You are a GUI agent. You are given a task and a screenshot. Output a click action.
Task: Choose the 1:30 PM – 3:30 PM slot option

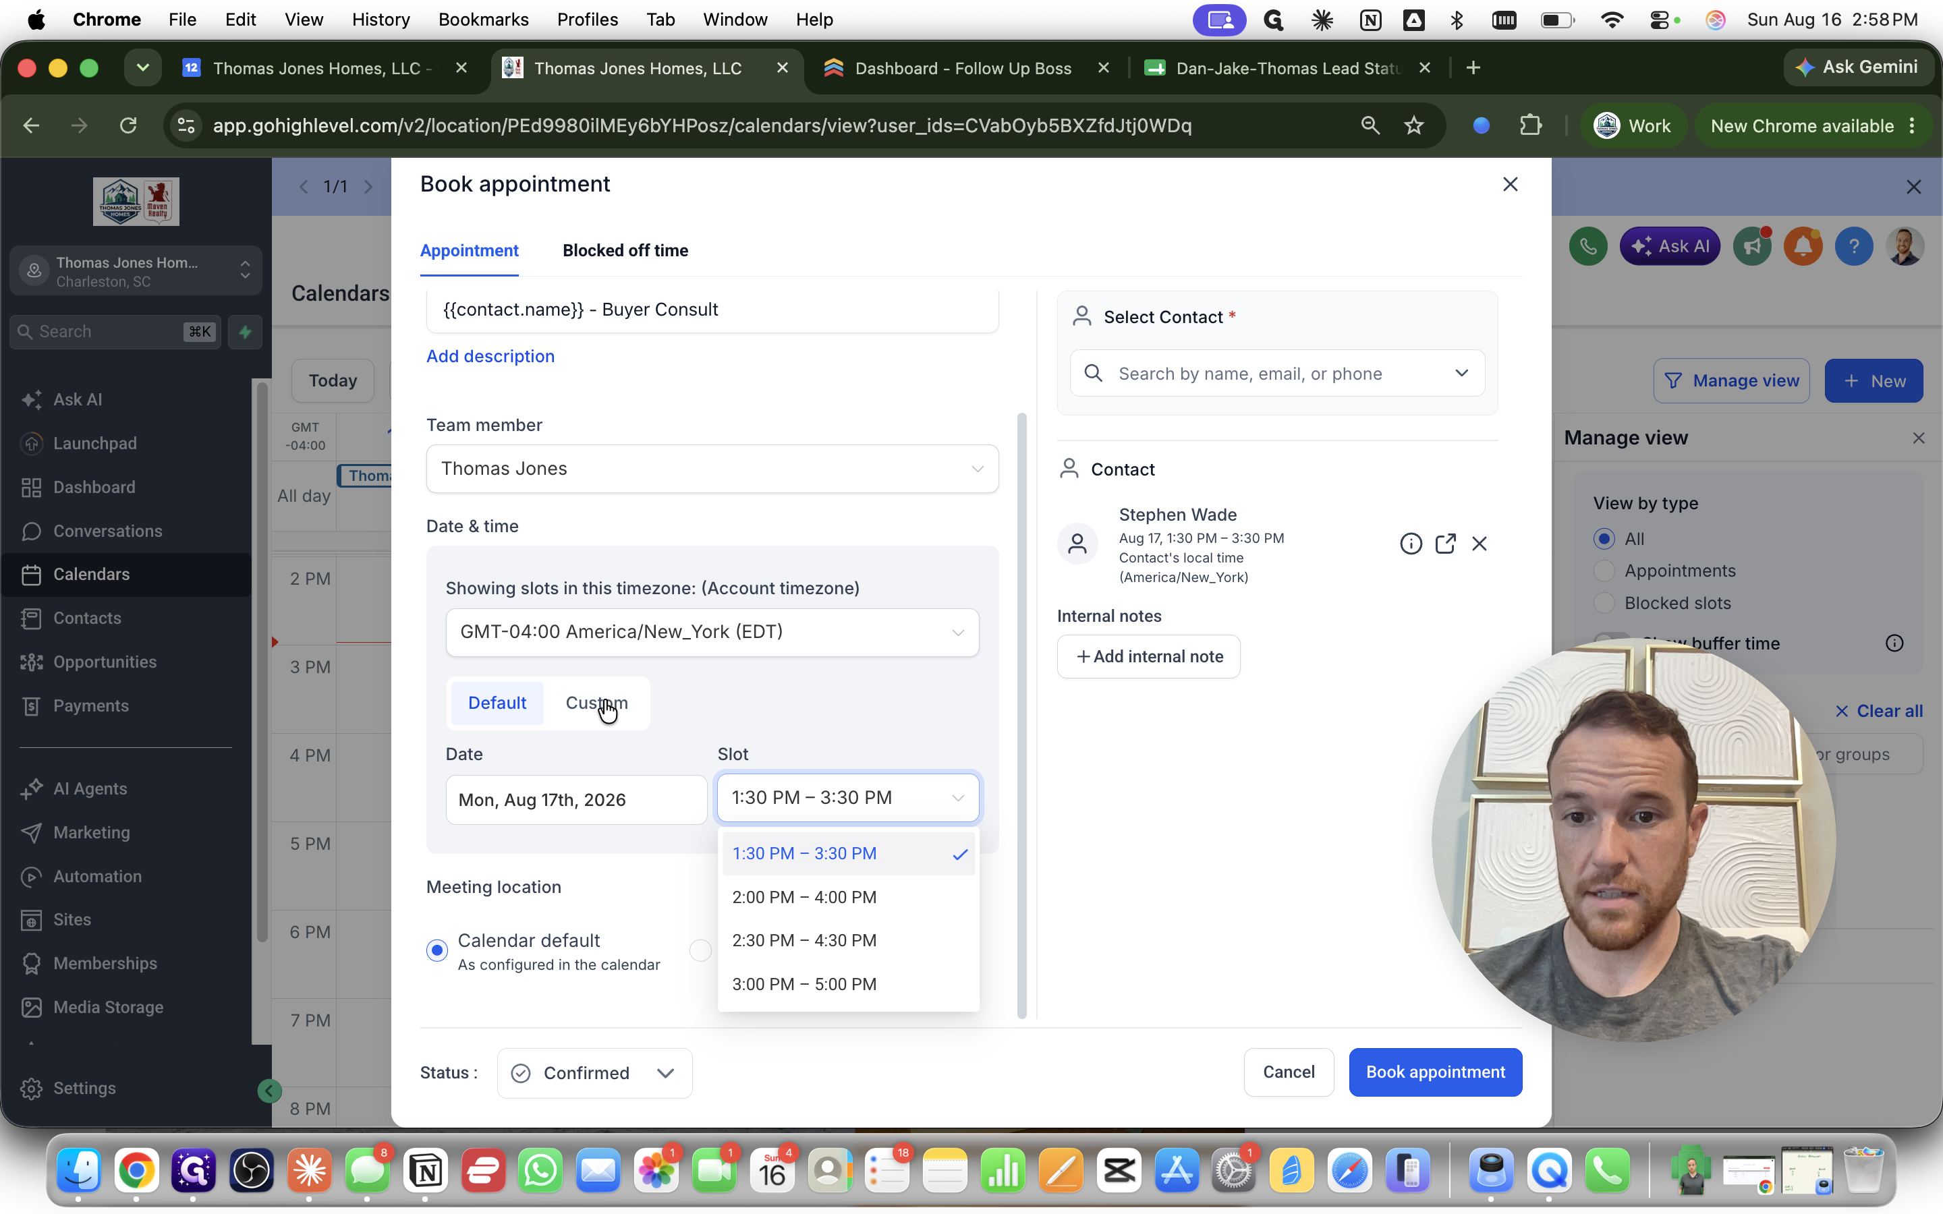tap(848, 853)
